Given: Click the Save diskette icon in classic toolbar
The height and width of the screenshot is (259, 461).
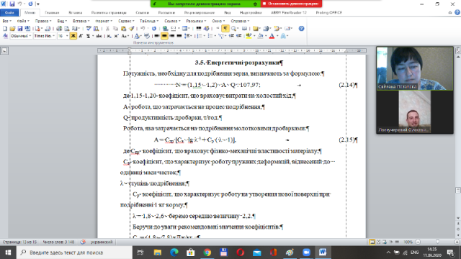Looking at the screenshot, I should click(x=20, y=29).
